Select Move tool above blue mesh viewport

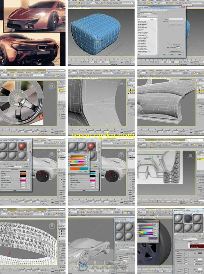[80, 3]
